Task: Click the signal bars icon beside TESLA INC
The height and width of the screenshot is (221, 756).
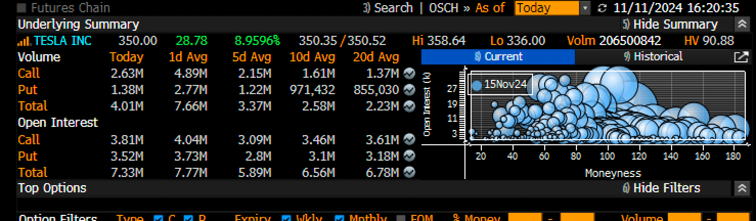Action: coord(24,41)
